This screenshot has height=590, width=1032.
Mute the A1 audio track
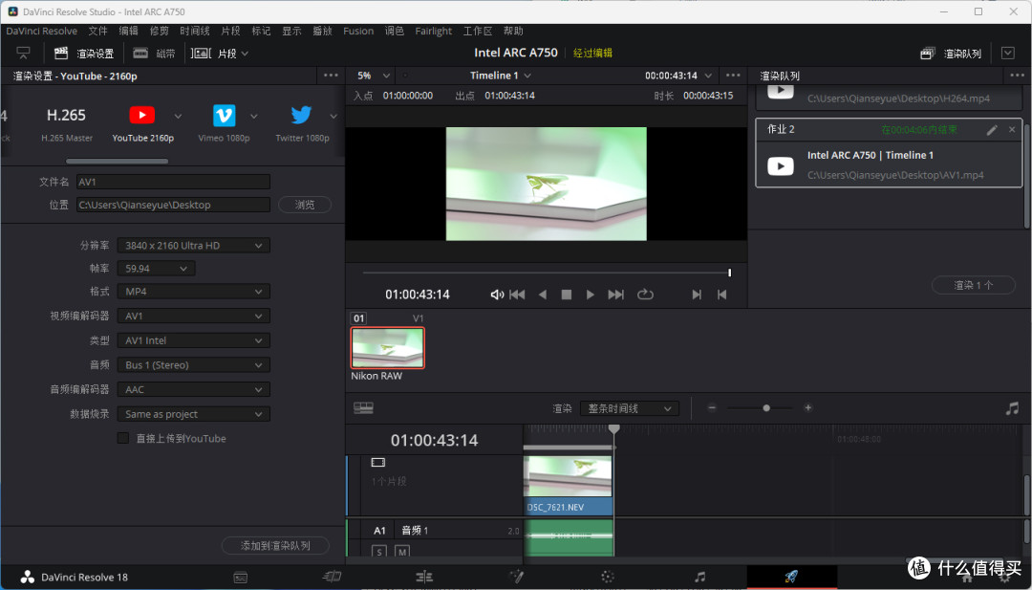[402, 552]
